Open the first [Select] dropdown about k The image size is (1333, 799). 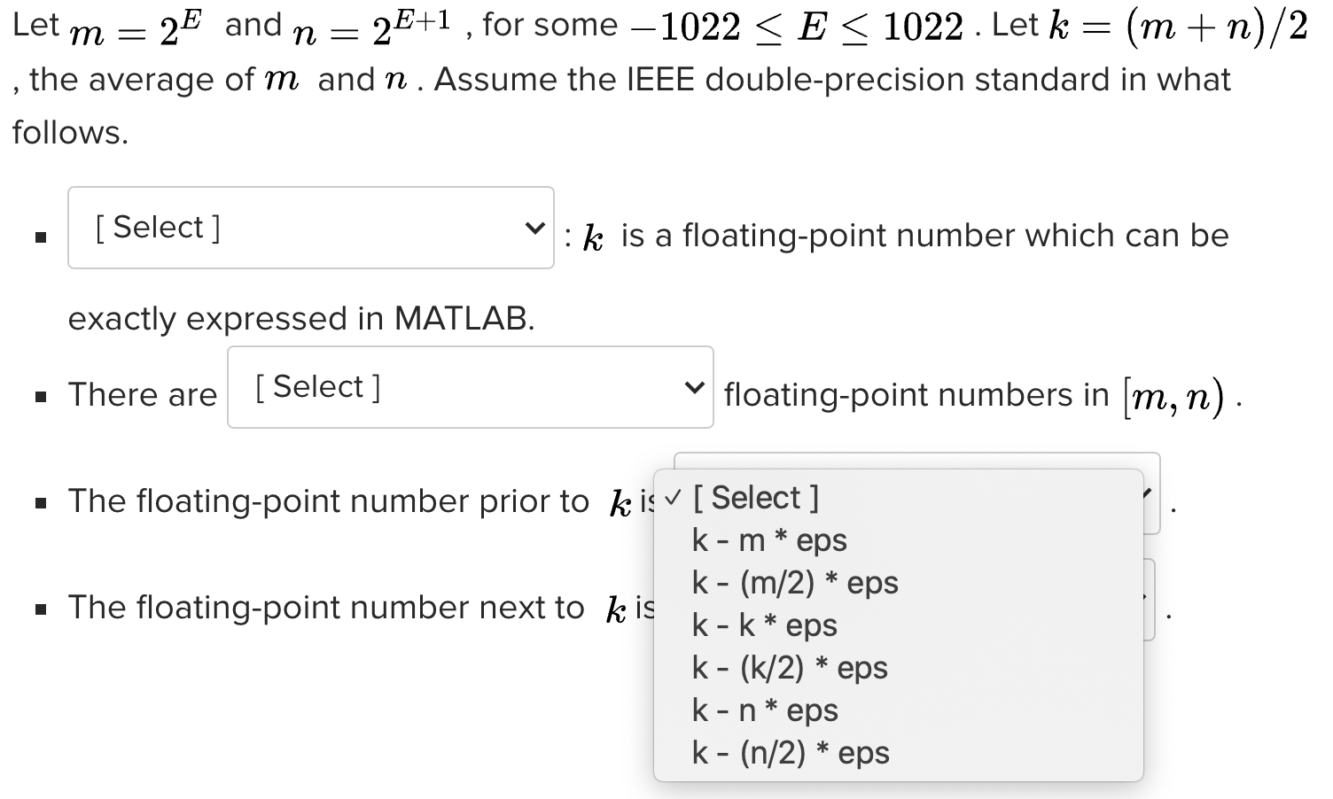pos(310,227)
